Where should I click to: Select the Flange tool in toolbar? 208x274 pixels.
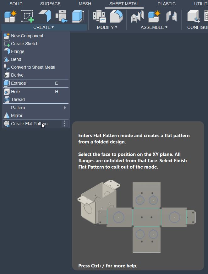click(x=45, y=16)
